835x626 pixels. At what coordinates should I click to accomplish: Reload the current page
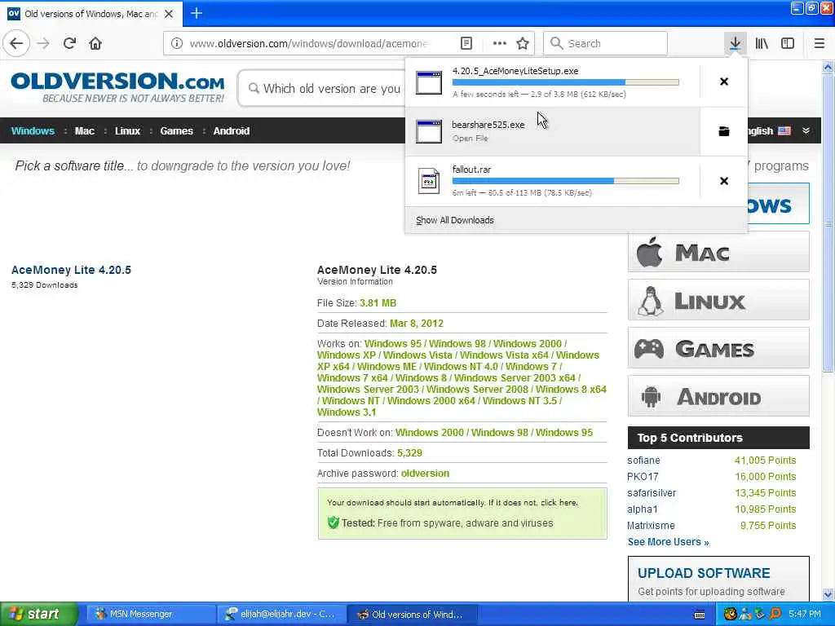coord(69,43)
